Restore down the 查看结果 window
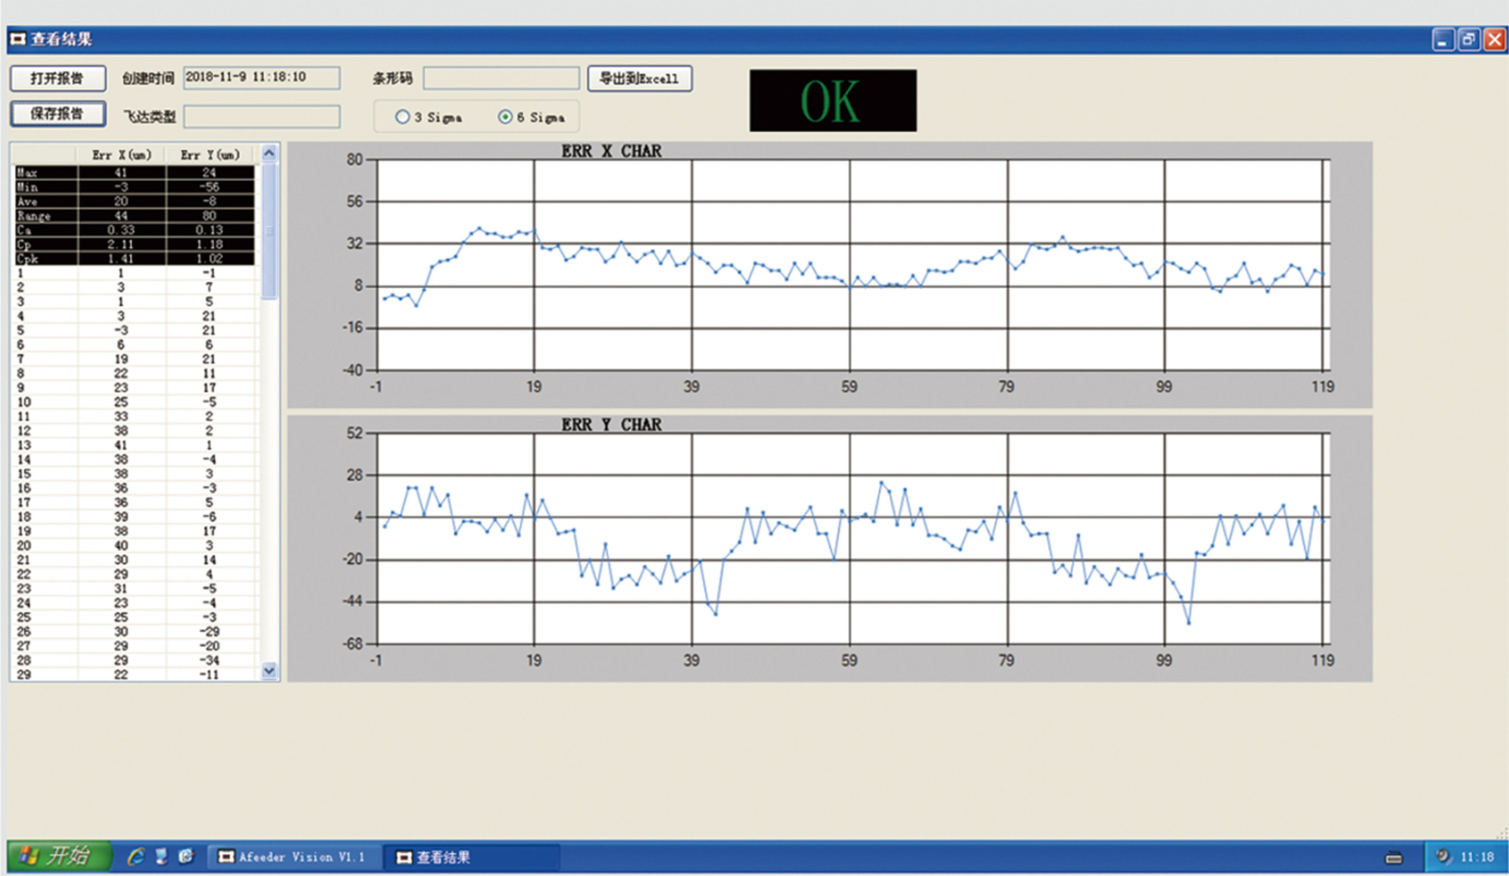The height and width of the screenshot is (876, 1509). (x=1468, y=40)
